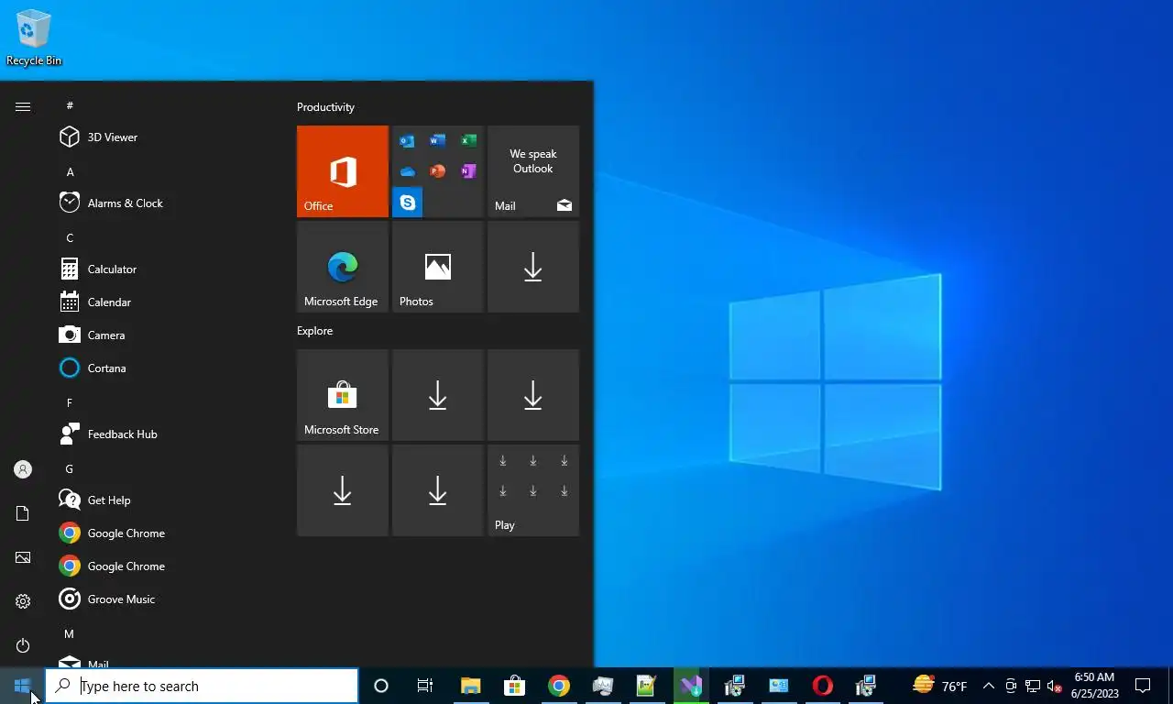Open Microsoft Store from the taskbar
This screenshot has width=1173, height=704.
tap(514, 686)
